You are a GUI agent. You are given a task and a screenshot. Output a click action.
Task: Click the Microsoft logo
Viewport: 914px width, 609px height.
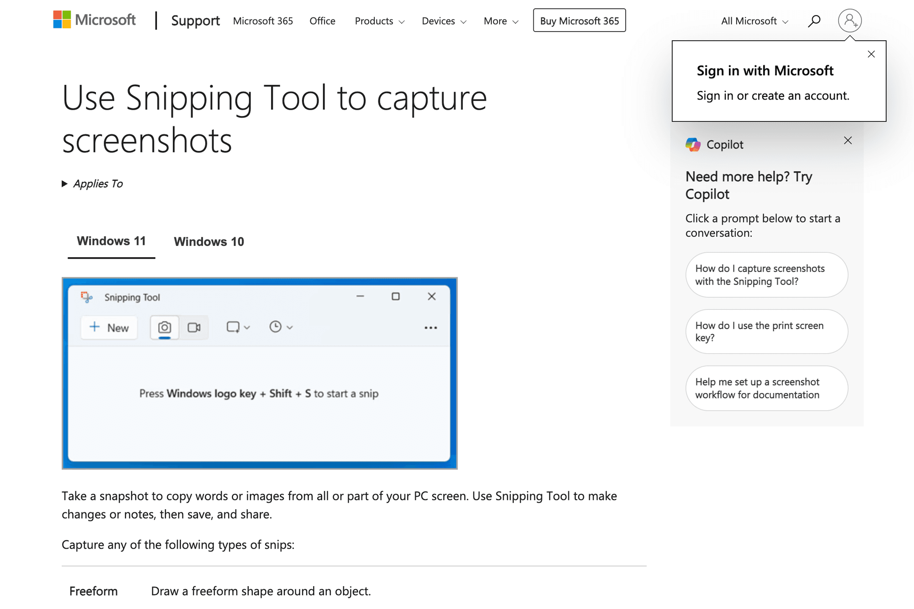coord(94,20)
